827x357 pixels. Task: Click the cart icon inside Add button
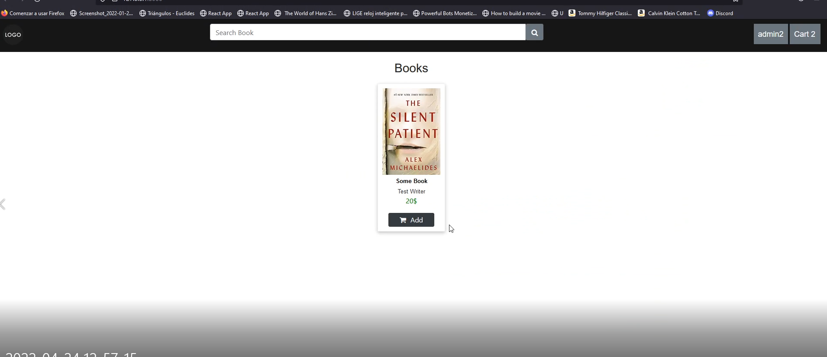403,220
